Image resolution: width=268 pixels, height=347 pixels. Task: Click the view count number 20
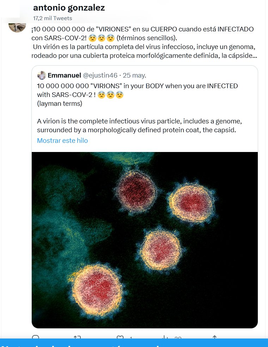pyautogui.click(x=178, y=338)
